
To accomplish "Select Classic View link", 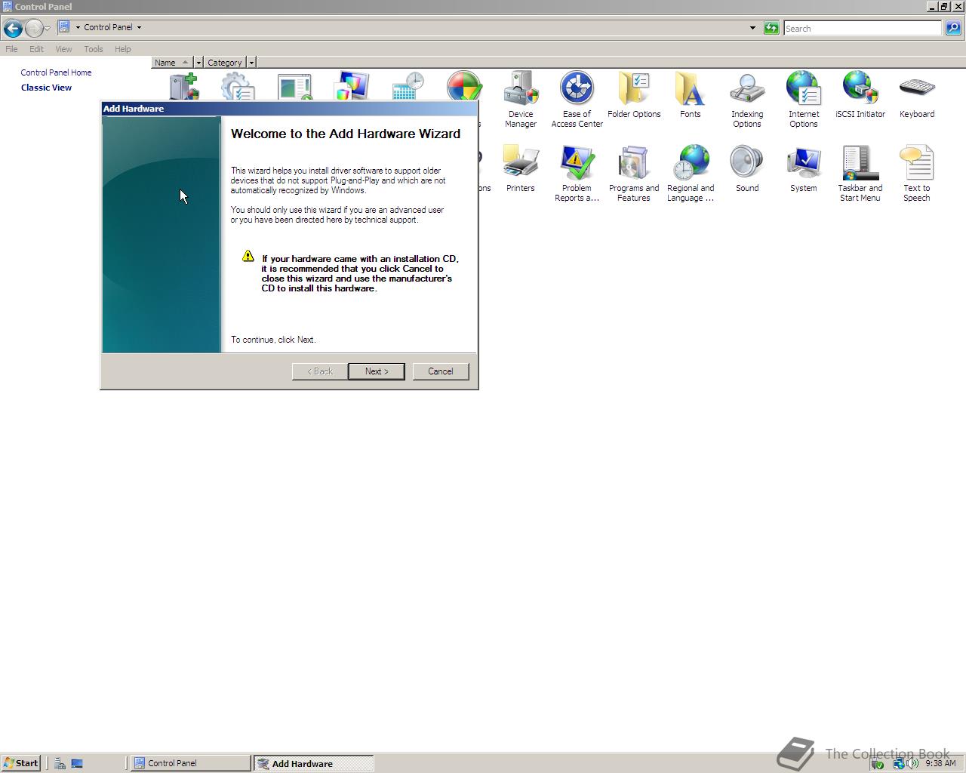I will pyautogui.click(x=46, y=88).
